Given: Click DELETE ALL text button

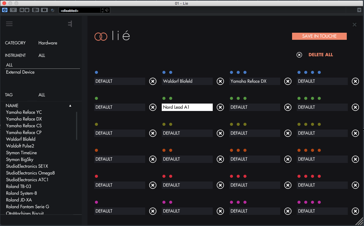Looking at the screenshot, I should pyautogui.click(x=320, y=55).
